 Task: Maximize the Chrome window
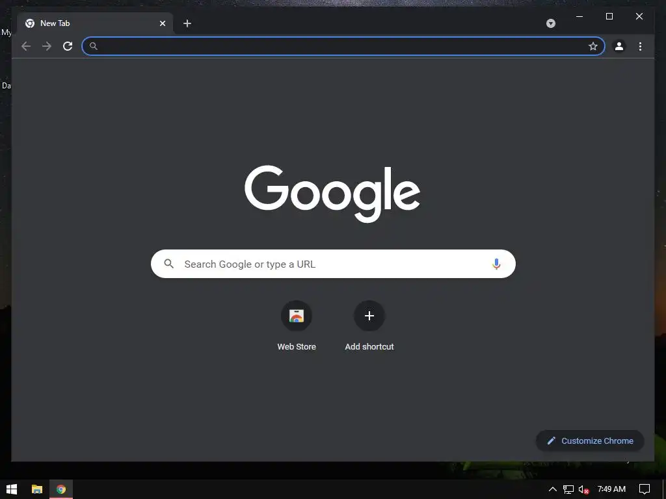click(x=609, y=16)
